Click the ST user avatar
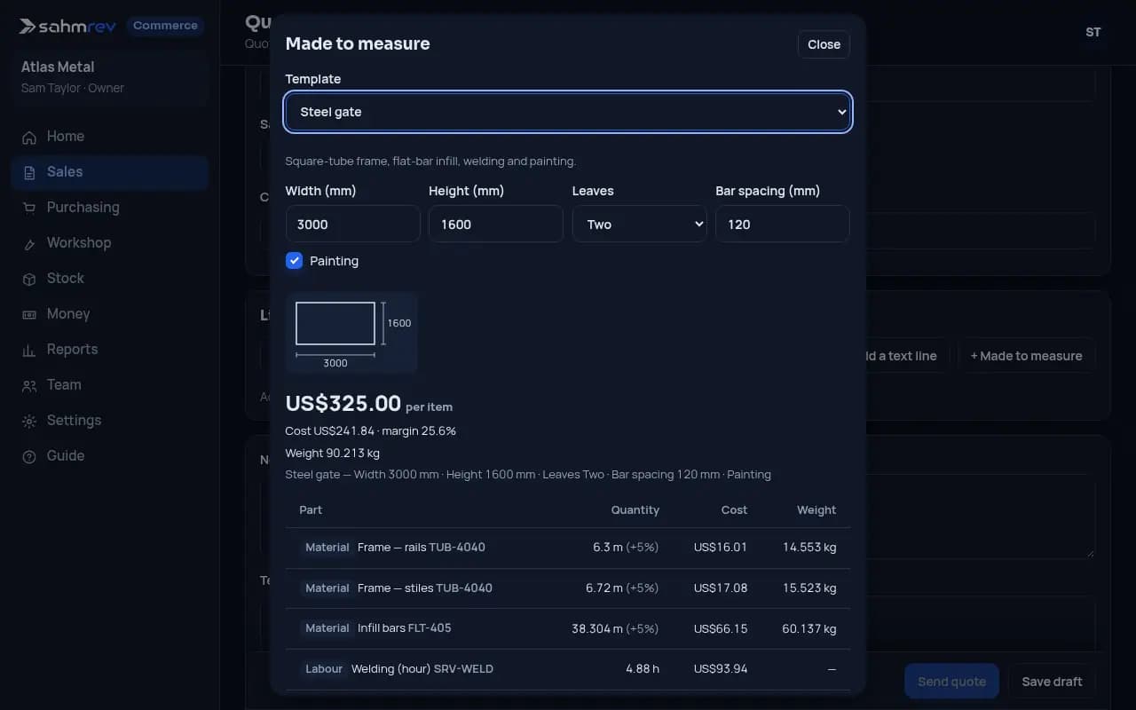This screenshot has height=710, width=1136. 1093,32
